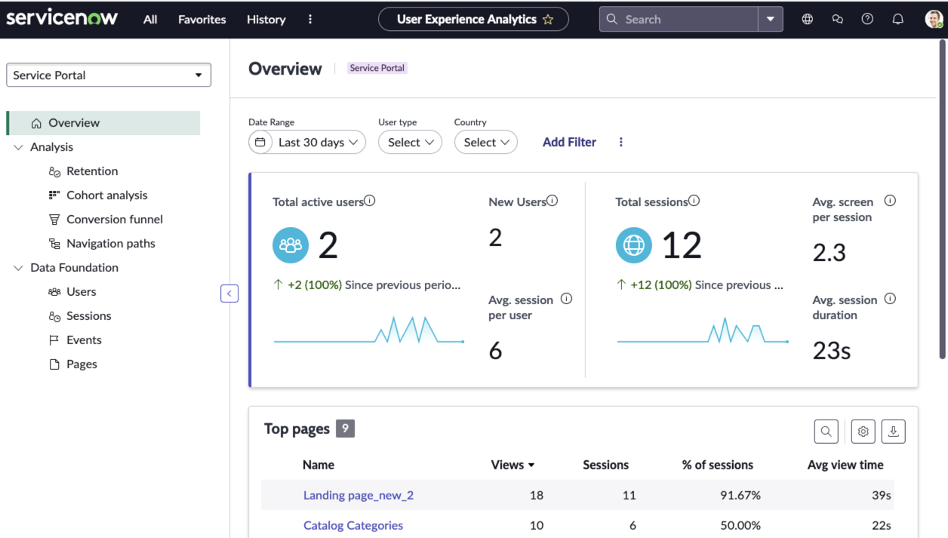
Task: Open Sessions under Data Foundation
Action: tap(88, 316)
